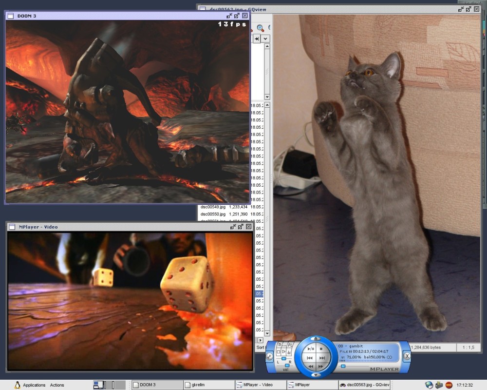Switch to dsc00563.jpg - GQview in taskbar
The width and height of the screenshot is (487, 390).
pyautogui.click(x=364, y=385)
